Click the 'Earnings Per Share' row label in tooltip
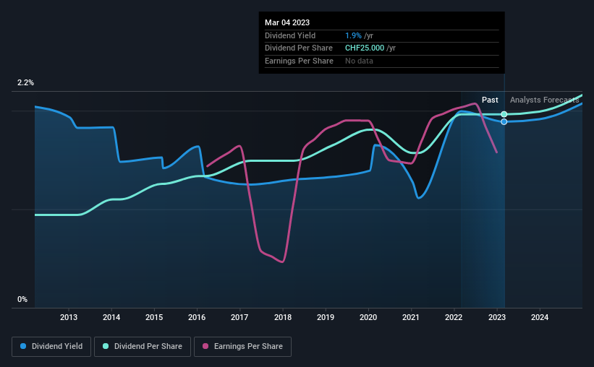The image size is (594, 367). click(x=299, y=61)
